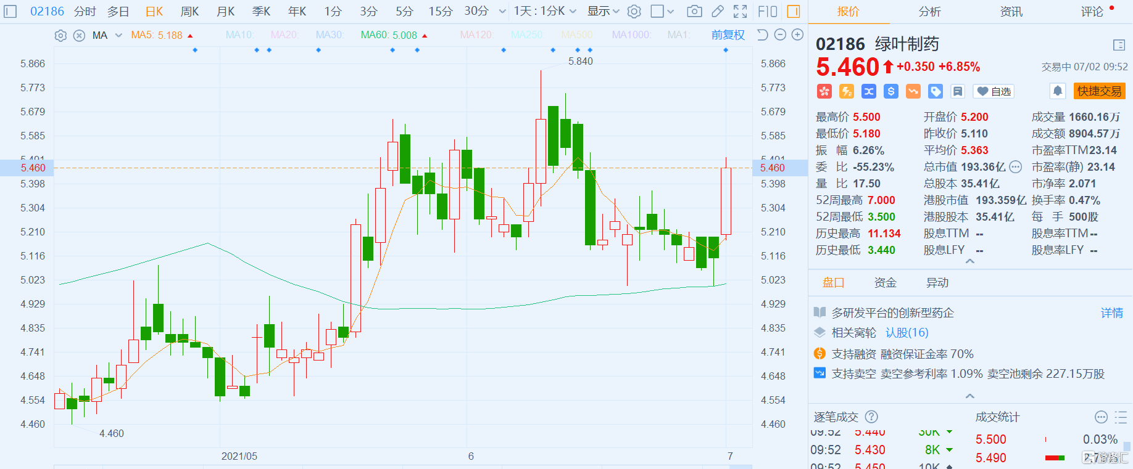Click the blue dollar sign badge
1133x469 pixels.
coord(891,91)
